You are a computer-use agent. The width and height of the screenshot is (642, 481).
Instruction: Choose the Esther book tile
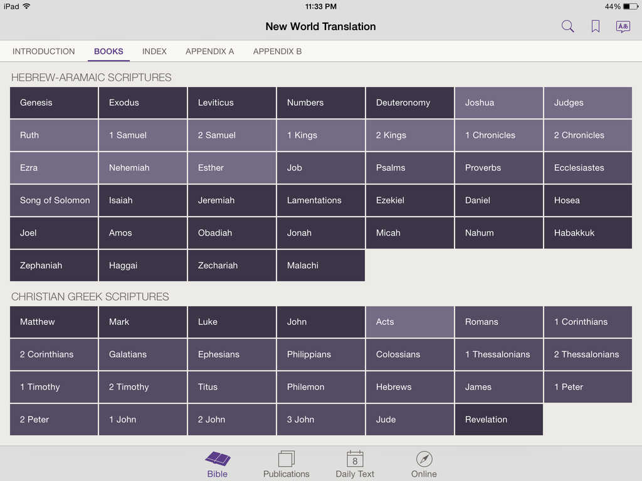pos(232,168)
